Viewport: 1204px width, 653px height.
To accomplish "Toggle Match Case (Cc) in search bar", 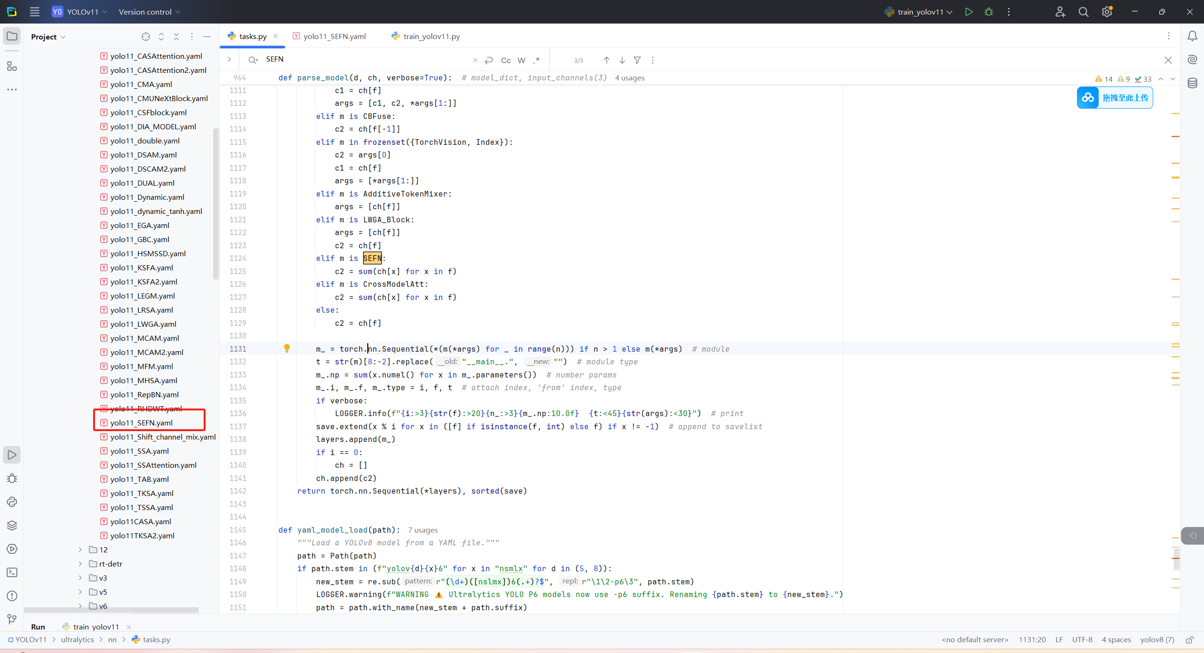I will click(506, 60).
